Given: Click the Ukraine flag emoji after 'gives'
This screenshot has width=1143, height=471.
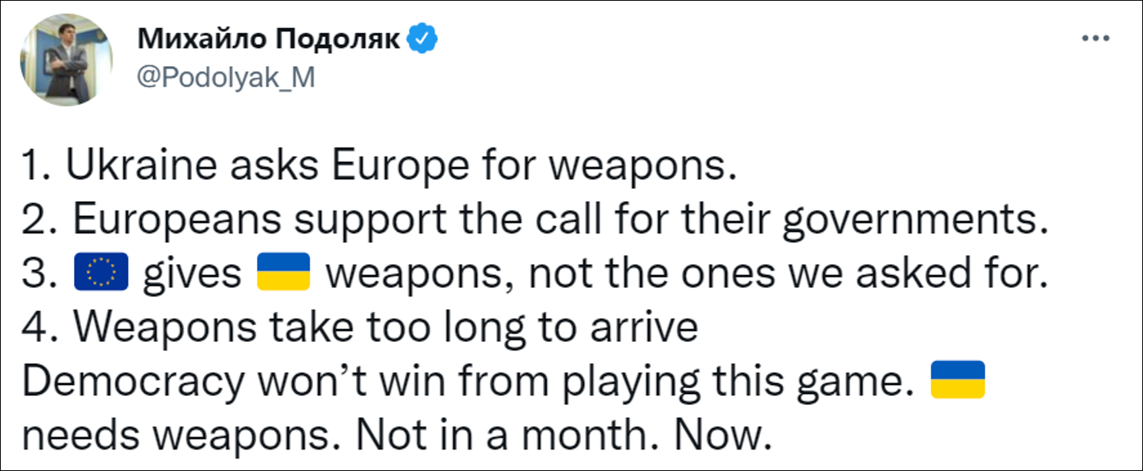Looking at the screenshot, I should 282,274.
